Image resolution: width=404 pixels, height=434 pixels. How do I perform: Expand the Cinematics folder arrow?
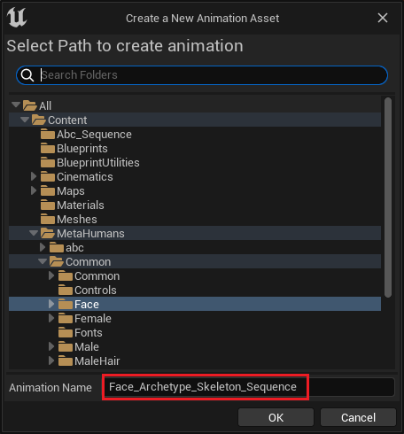[x=34, y=176]
